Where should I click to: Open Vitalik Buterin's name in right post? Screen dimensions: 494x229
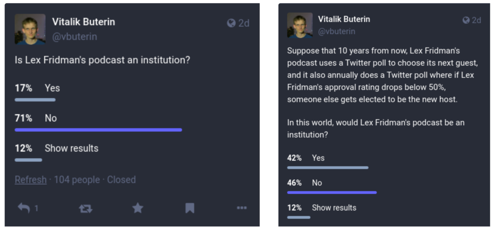(x=344, y=19)
